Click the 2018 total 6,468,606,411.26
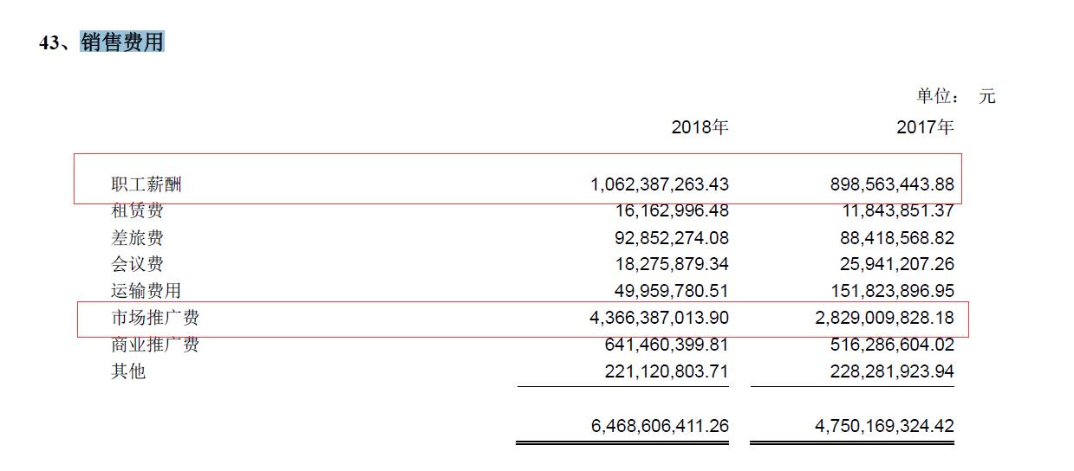The image size is (1074, 471). 659,426
